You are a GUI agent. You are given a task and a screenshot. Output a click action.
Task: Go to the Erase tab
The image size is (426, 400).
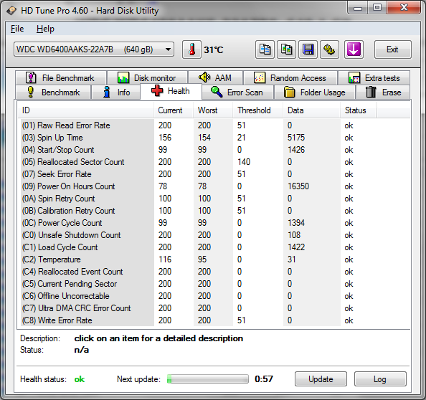(x=382, y=92)
